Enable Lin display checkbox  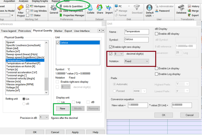(x=156, y=69)
